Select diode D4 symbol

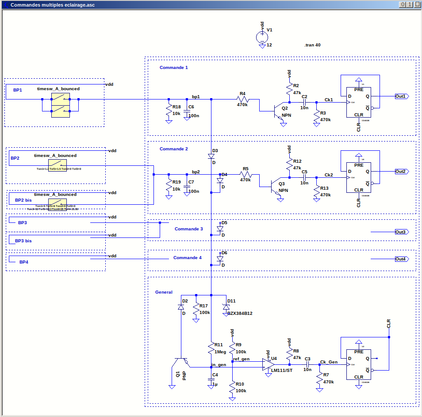click(220, 180)
